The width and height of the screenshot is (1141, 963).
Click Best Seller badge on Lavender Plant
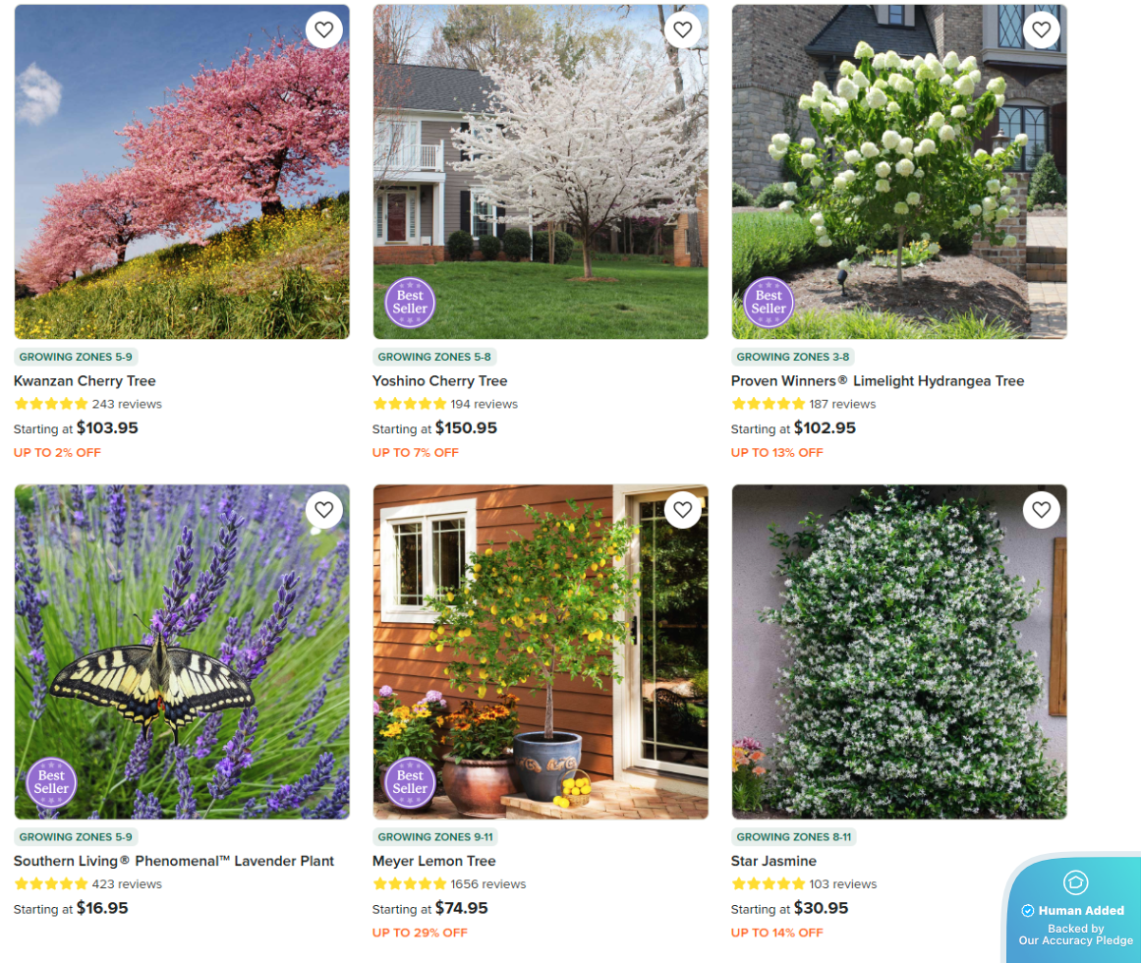coord(51,782)
